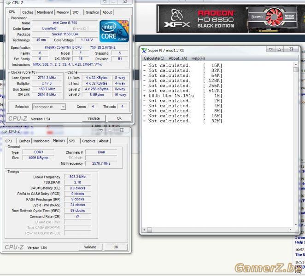Click the lower CPU-Z title bar icon
This screenshot has width=305, height=276.
(5, 132)
